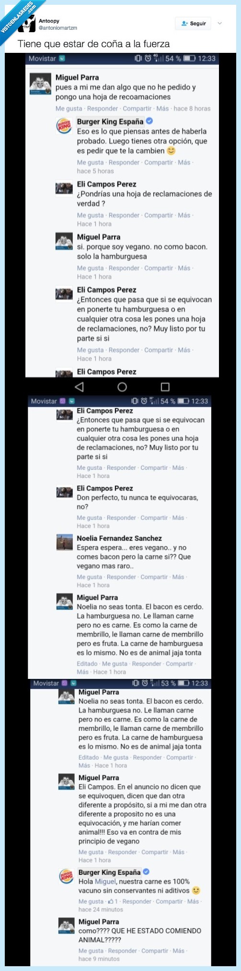Tap the Android home circle button
The height and width of the screenshot is (971, 241).
coord(122,386)
